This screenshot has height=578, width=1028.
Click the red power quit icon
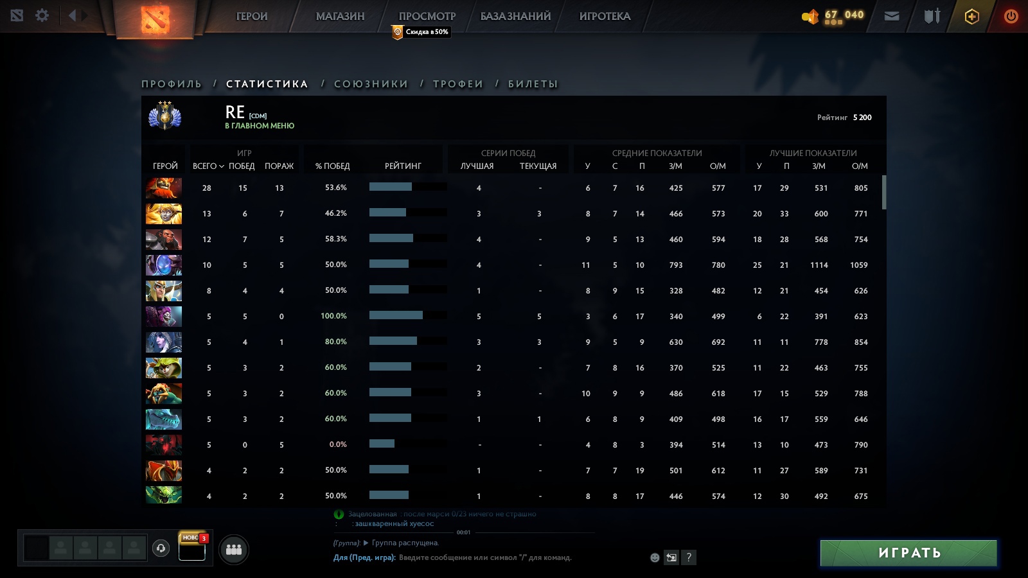(x=1011, y=16)
